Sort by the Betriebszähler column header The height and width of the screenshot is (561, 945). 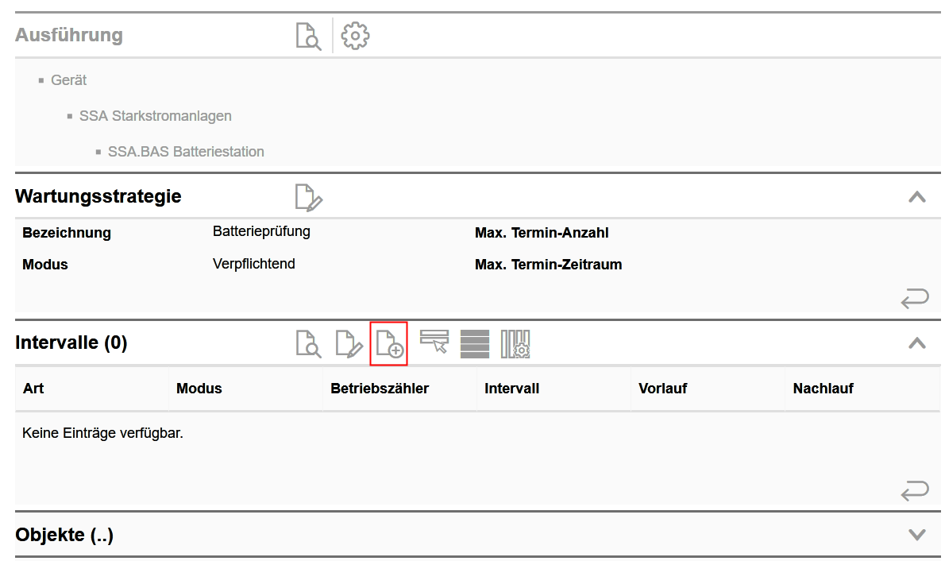(x=380, y=389)
